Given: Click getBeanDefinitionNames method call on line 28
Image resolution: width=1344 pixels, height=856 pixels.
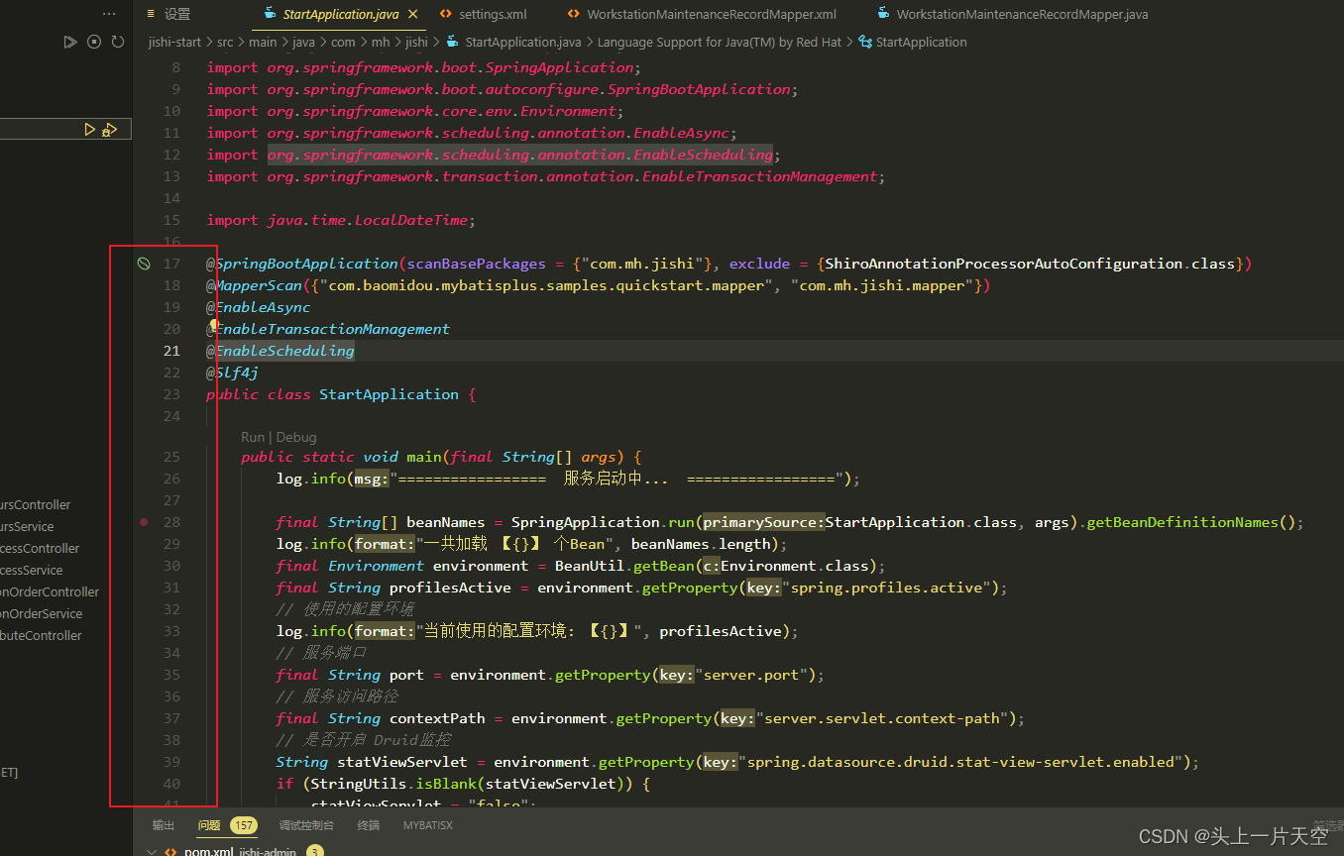Looking at the screenshot, I should (x=1182, y=522).
